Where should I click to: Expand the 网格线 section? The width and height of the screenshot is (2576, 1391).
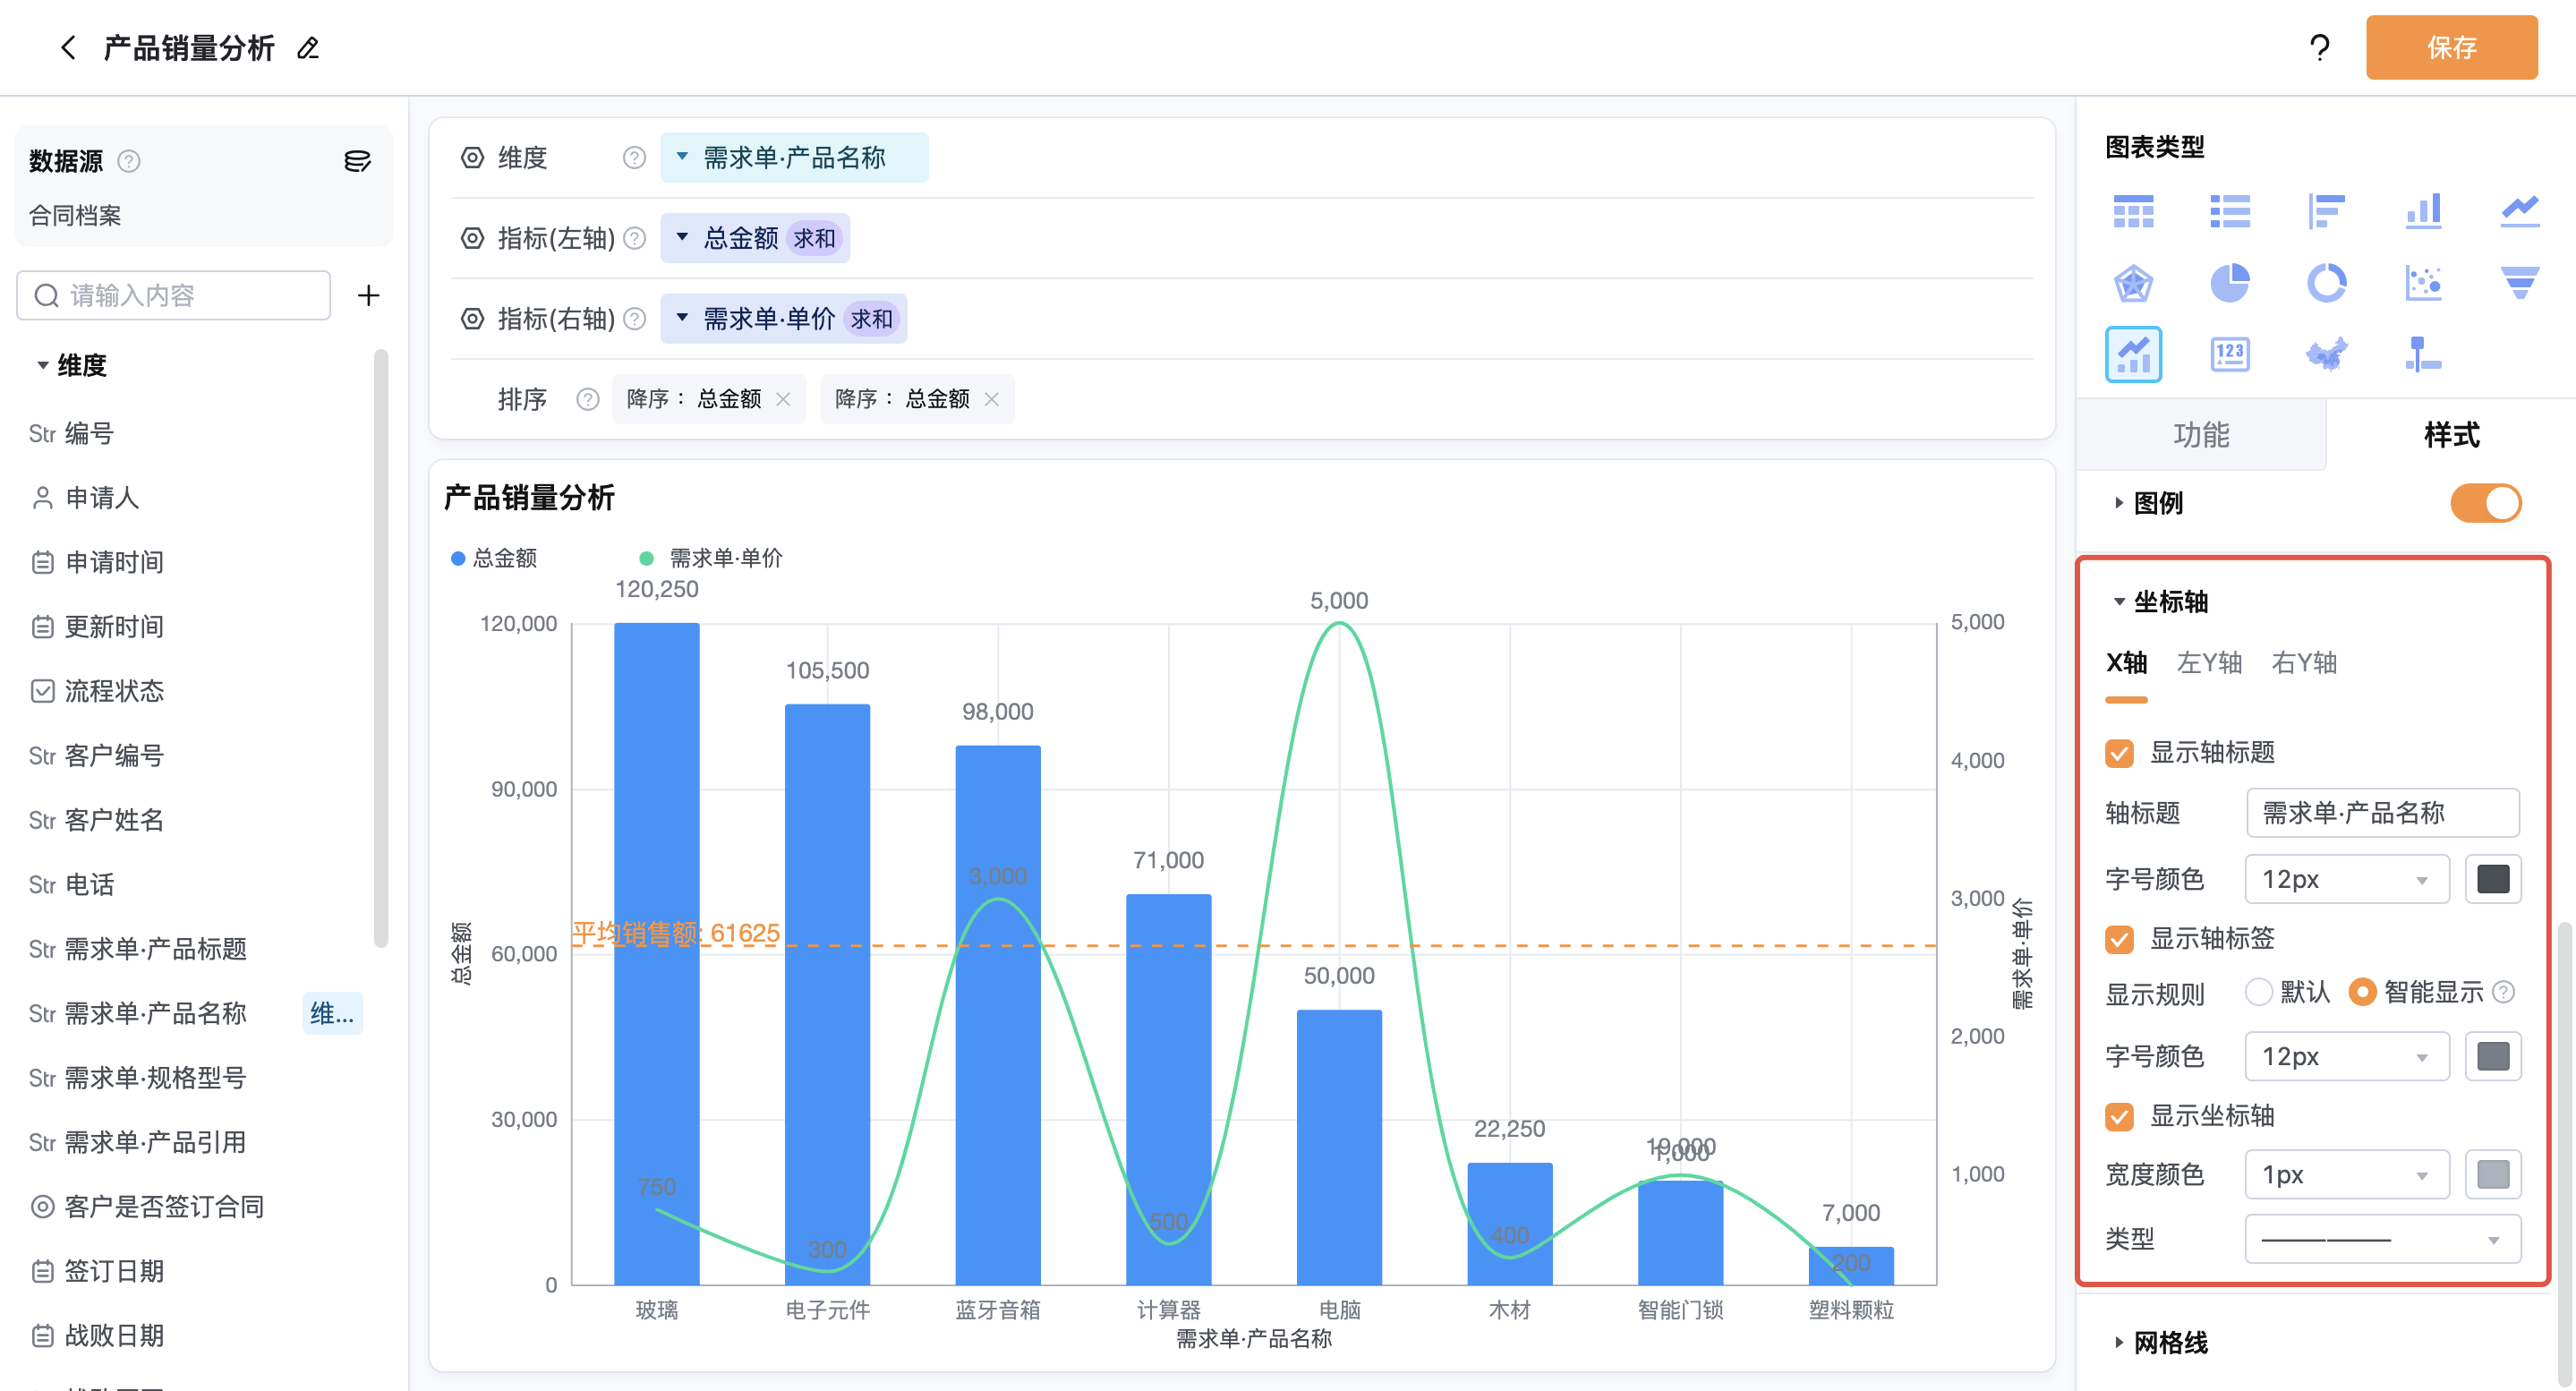[x=2118, y=1342]
